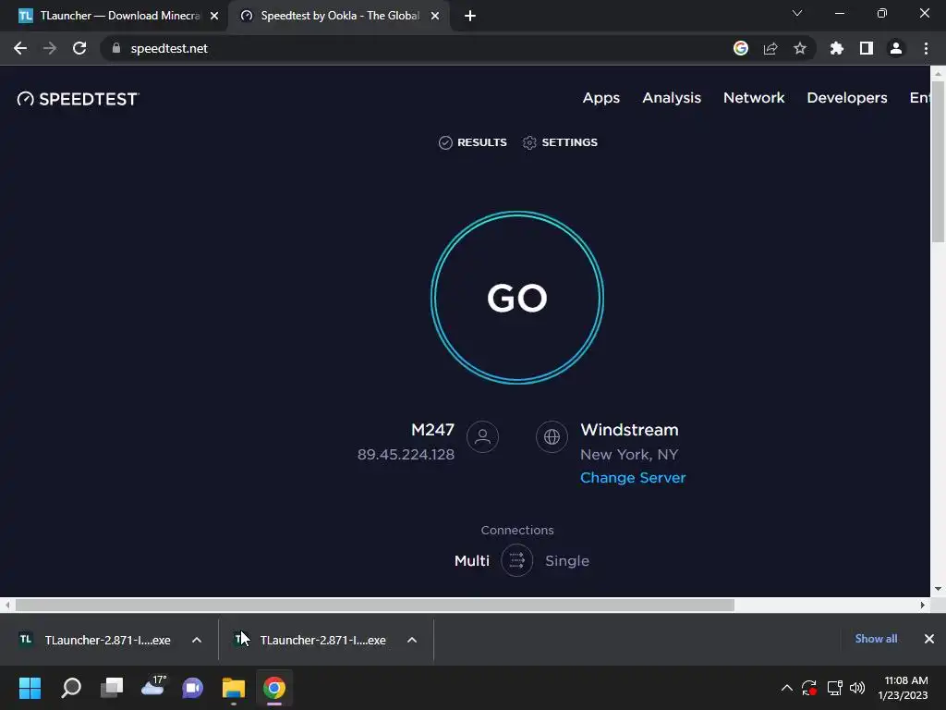Open the Windows Start menu
This screenshot has width=946, height=710.
point(30,688)
